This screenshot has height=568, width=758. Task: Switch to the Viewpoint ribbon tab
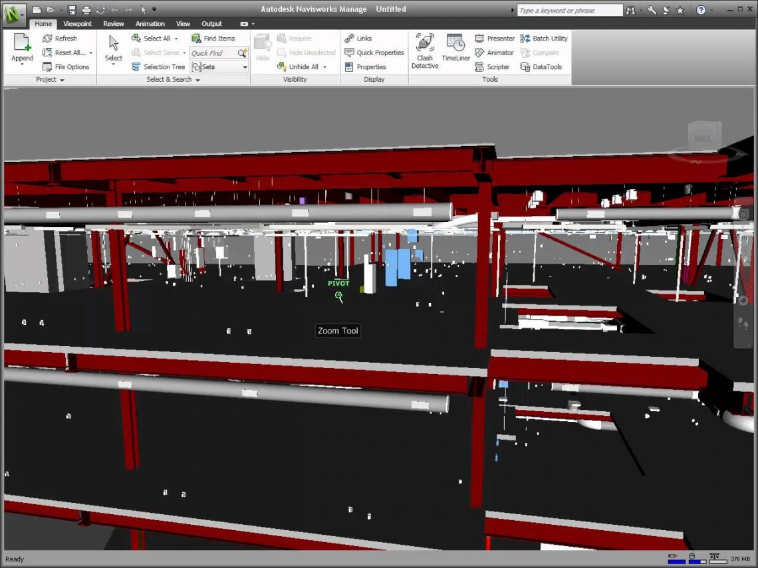78,24
